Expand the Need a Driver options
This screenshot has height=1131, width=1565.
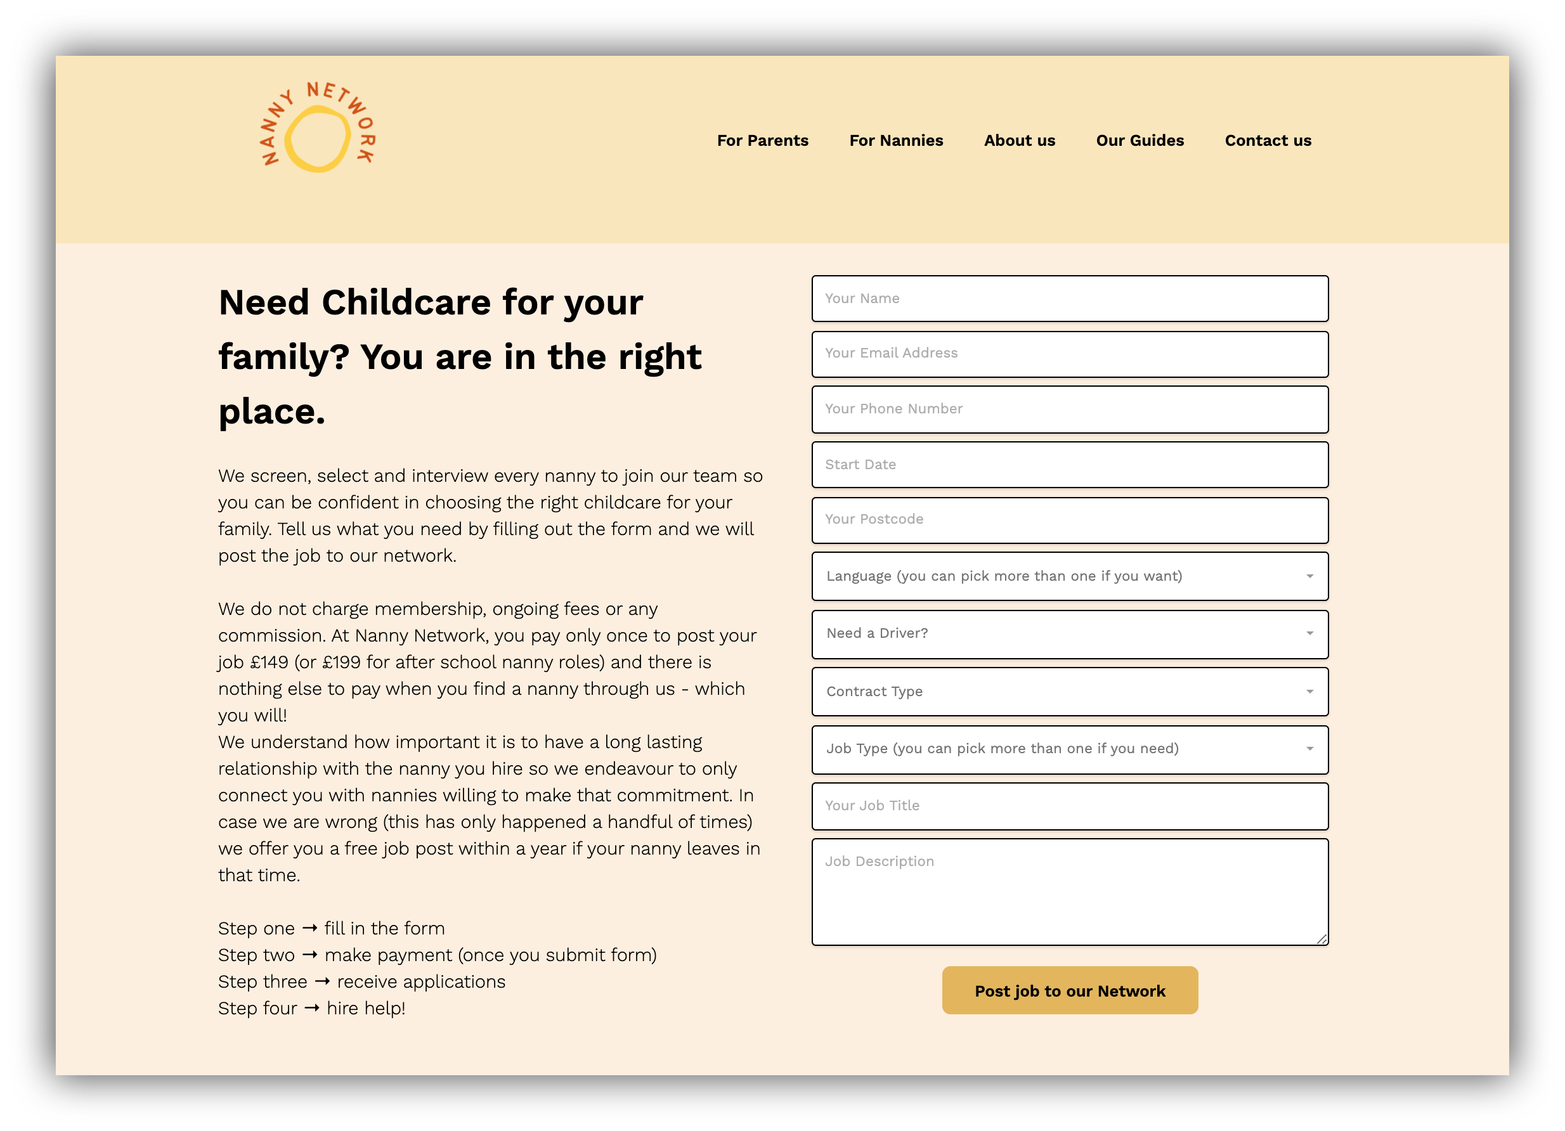point(1310,633)
